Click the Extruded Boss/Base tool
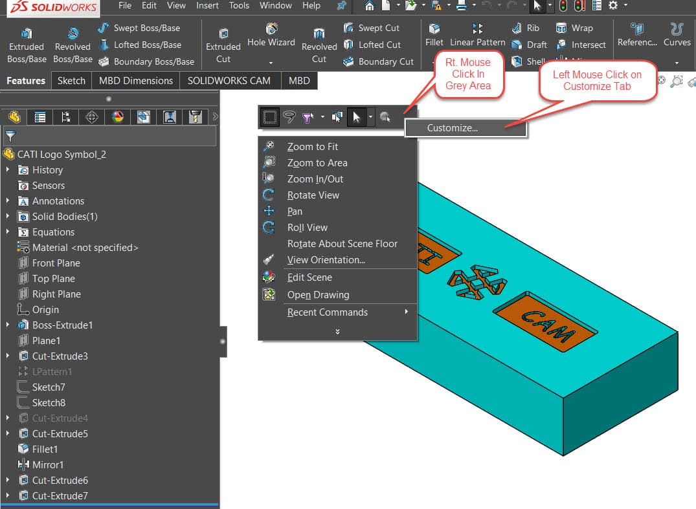Image resolution: width=696 pixels, height=509 pixels. point(27,46)
